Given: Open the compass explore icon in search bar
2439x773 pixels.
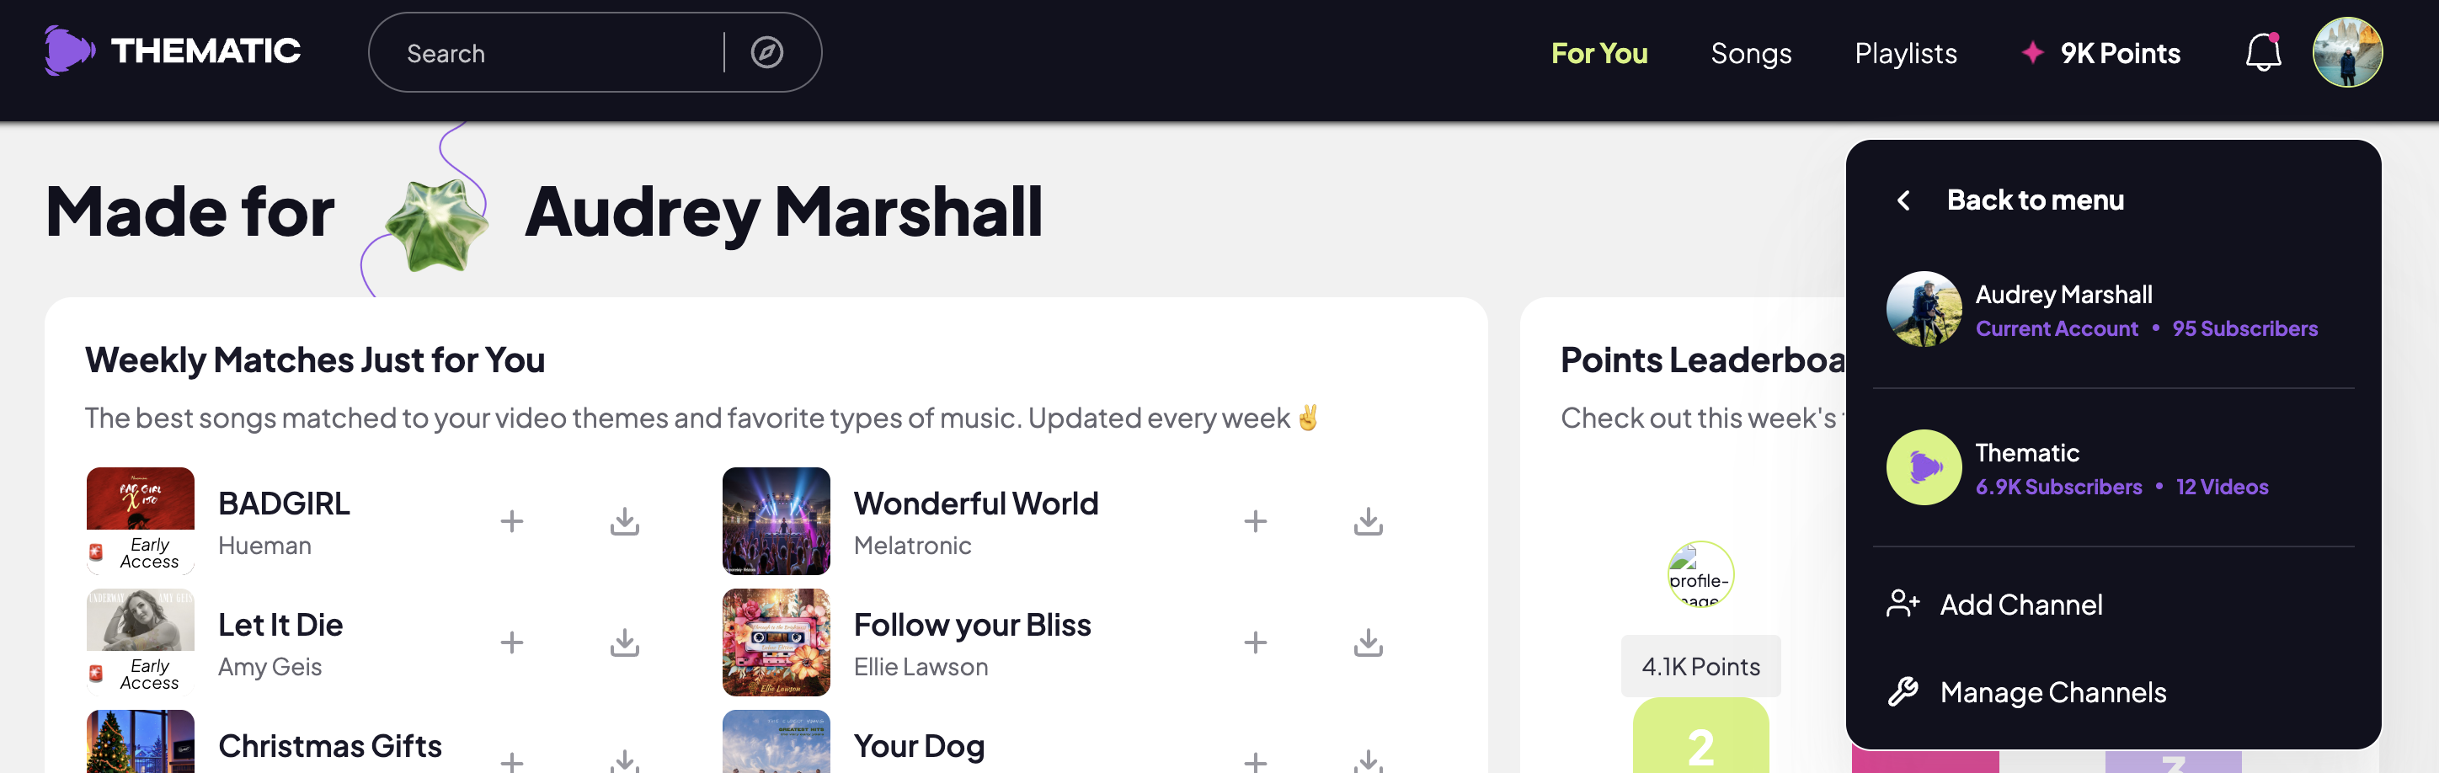Looking at the screenshot, I should [x=766, y=53].
